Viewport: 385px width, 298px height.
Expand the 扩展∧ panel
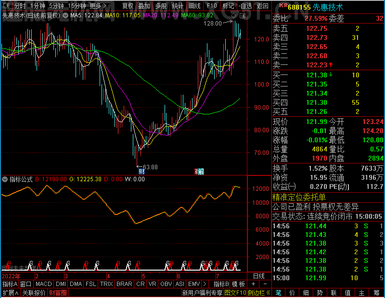coord(11,293)
